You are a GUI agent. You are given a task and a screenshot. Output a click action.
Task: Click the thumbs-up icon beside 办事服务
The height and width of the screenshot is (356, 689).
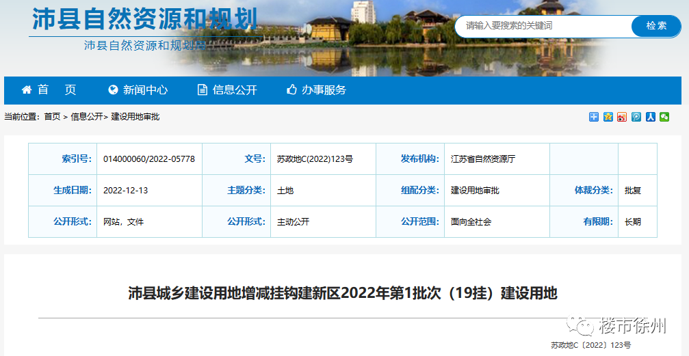pos(291,90)
